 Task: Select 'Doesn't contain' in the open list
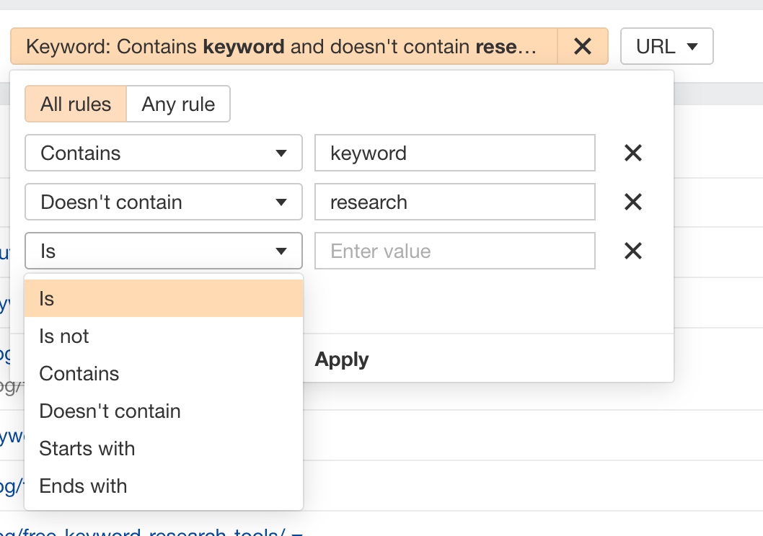164,411
